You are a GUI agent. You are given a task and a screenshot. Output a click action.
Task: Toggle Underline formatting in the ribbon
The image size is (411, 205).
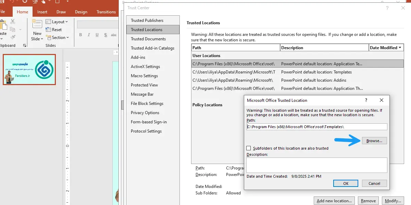tap(97, 35)
